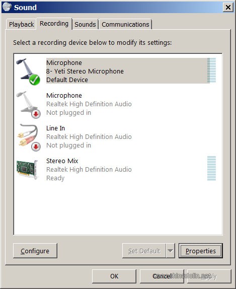
Task: Confirm with the OK button
Action: 114,276
